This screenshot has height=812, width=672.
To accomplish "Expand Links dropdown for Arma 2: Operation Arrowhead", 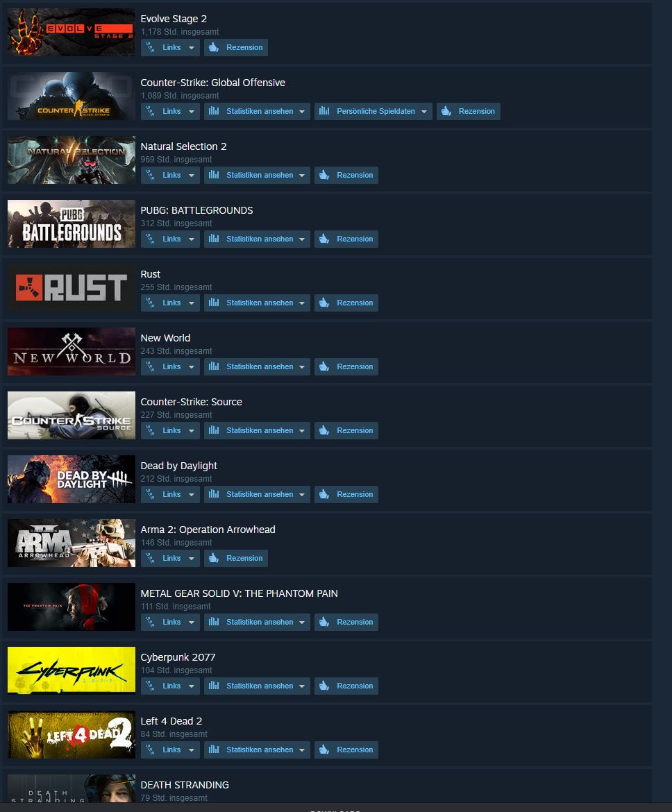I will (191, 558).
